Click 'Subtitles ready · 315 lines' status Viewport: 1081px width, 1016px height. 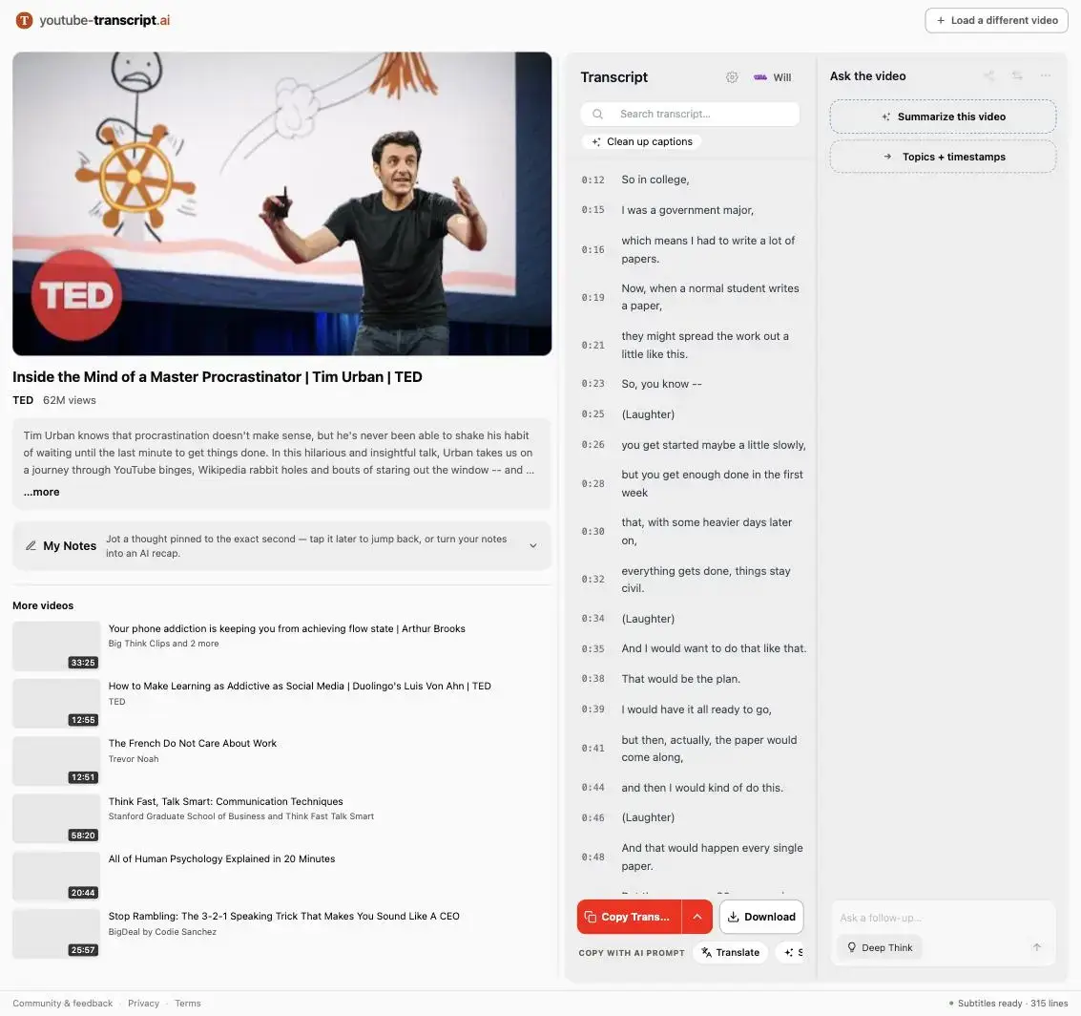click(x=1008, y=1003)
